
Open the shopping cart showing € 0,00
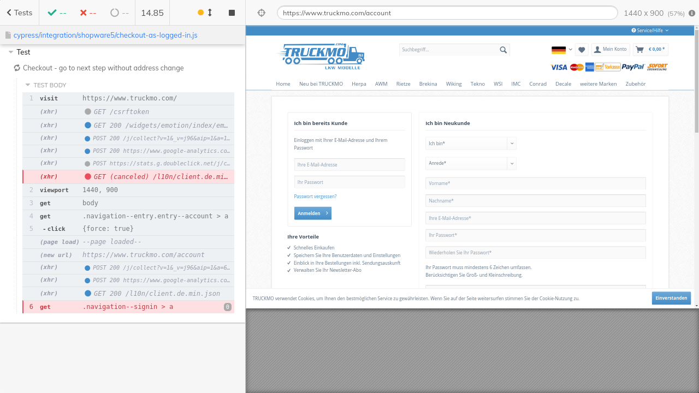click(651, 50)
